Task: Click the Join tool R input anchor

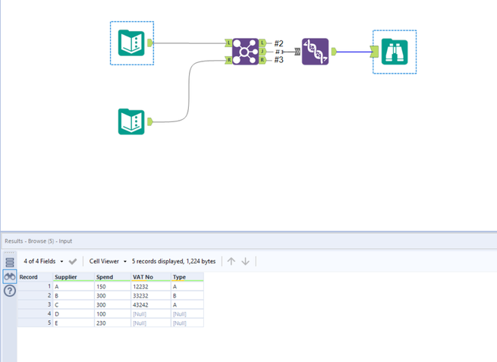Action: pos(228,60)
